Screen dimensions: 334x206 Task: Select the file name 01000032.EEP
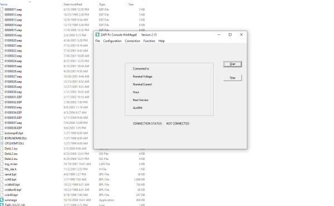point(13,102)
